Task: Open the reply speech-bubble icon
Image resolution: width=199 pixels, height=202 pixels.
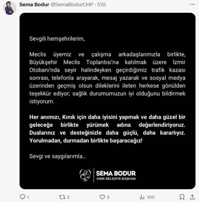Action: 23,197
